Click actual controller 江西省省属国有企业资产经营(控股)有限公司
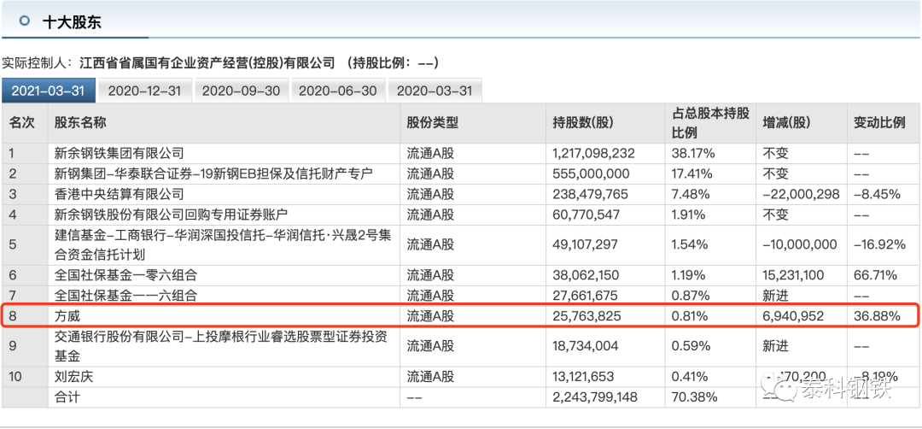922x429 pixels. click(x=207, y=63)
